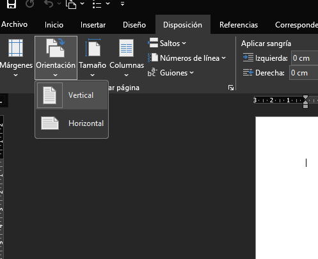Screen dimensions: 318x259
Task: Open the Márgenes margins button
Action: pos(16,58)
